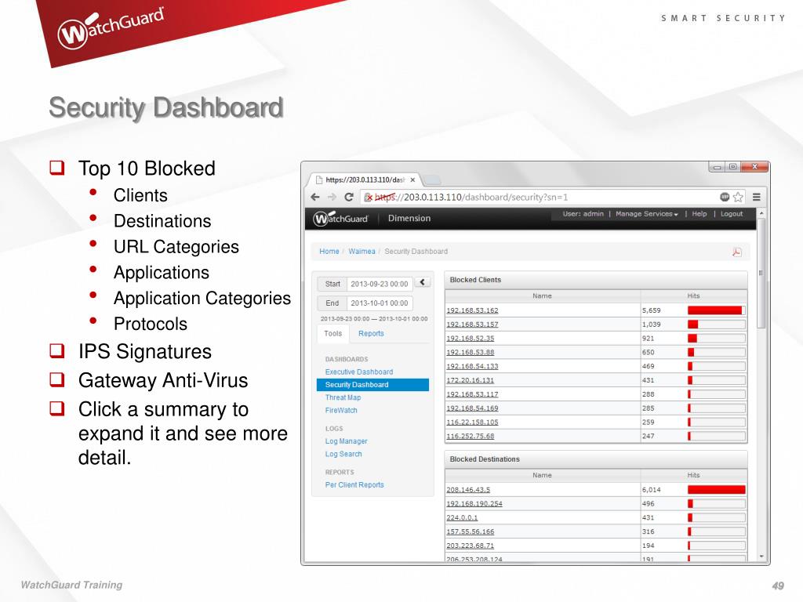Reload the page with refresh icon

[x=349, y=197]
